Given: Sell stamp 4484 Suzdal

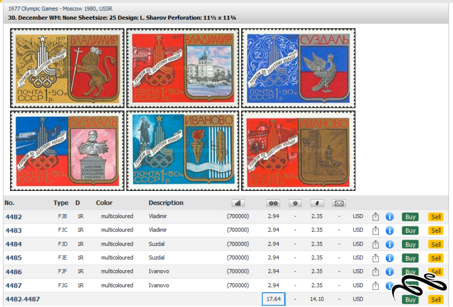Looking at the screenshot, I should tap(435, 245).
